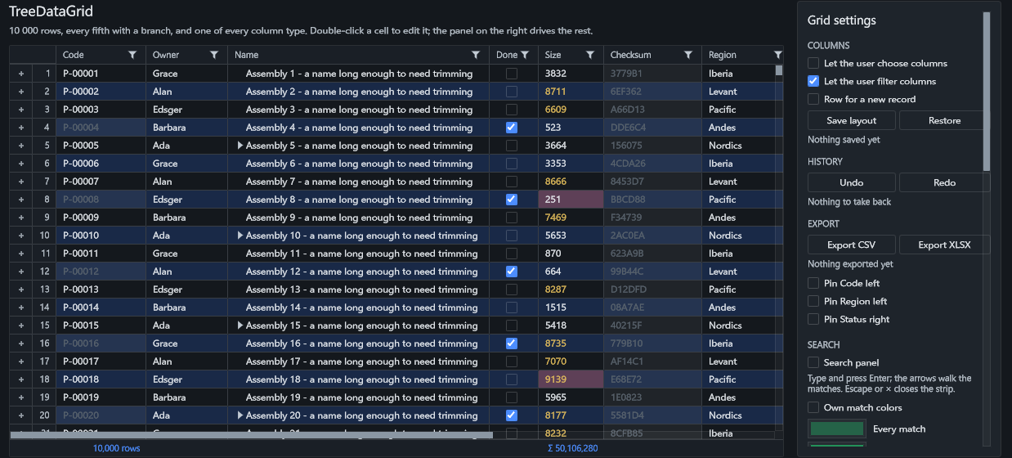Viewport: 1012px width, 458px height.
Task: Expand row 5 detail with plus icon
Action: (x=21, y=146)
